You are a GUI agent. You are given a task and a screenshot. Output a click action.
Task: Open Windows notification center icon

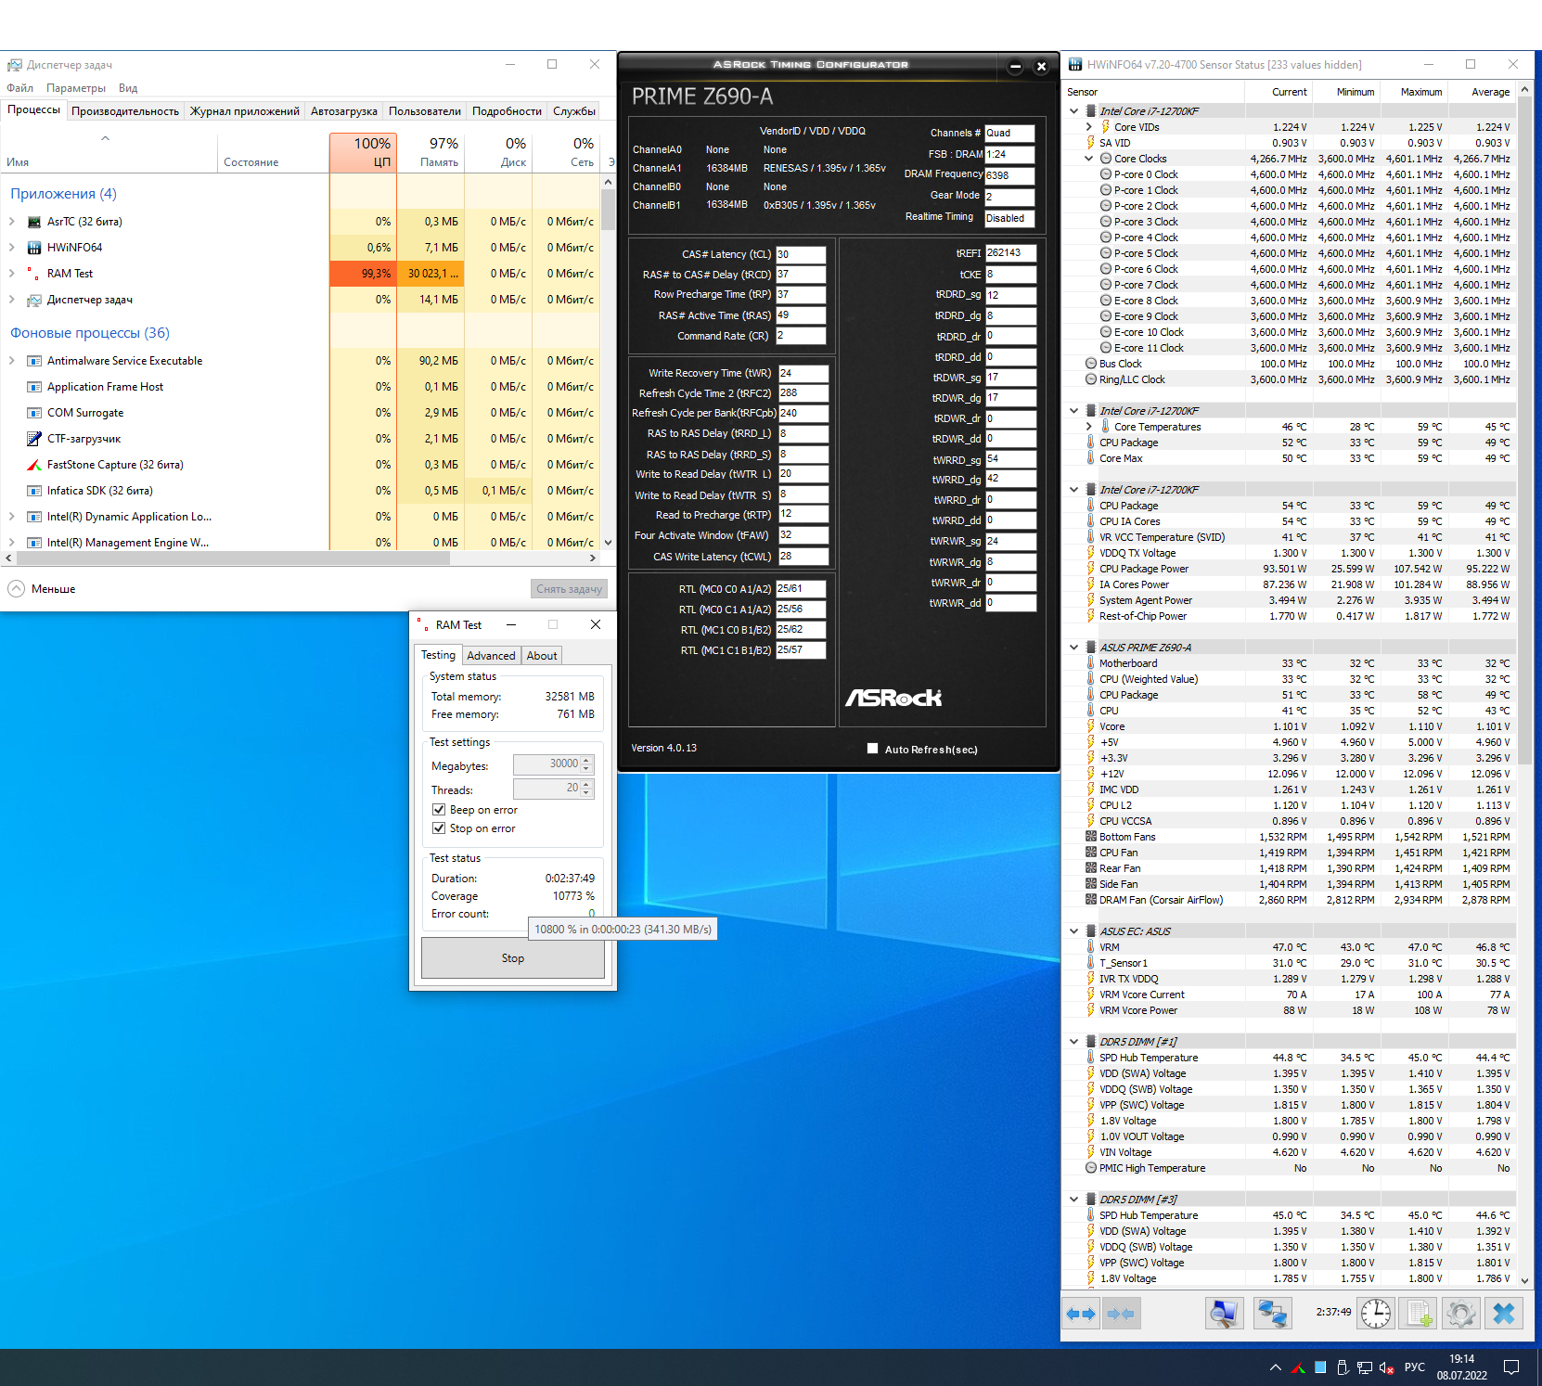pos(1511,1367)
